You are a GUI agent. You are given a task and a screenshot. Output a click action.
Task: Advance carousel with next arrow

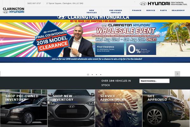[x=177, y=74]
